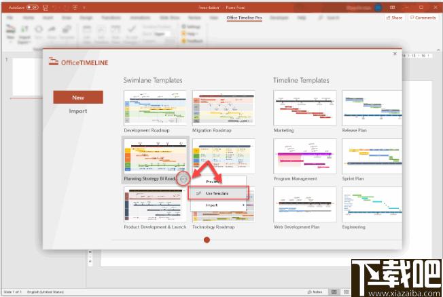This screenshot has height=297, width=443.
Task: Switch to Normal view icon
Action: tap(334, 292)
